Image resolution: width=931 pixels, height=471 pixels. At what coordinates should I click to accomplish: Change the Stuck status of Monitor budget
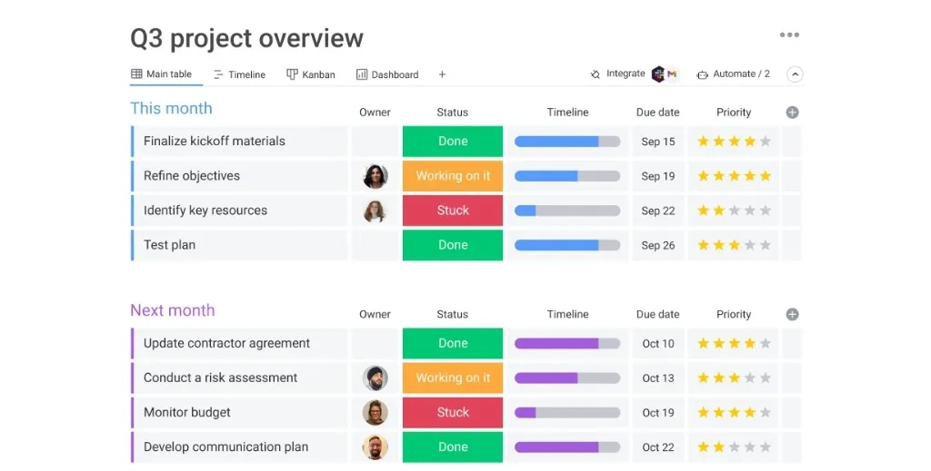pyautogui.click(x=453, y=412)
